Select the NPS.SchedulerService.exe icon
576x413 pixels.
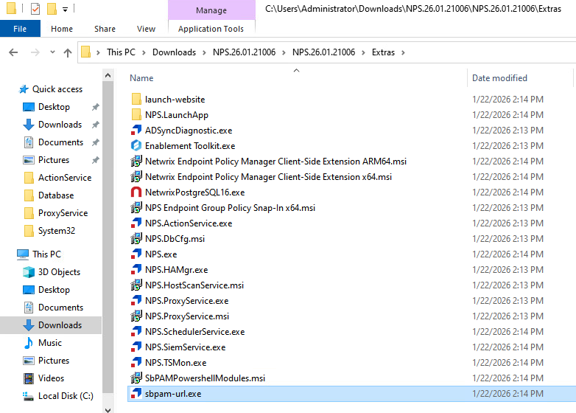tap(136, 331)
